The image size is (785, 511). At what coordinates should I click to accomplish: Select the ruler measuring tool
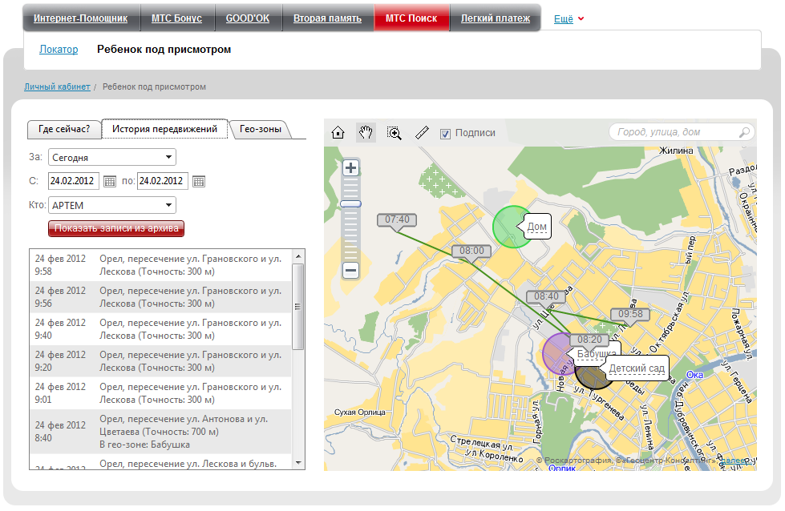pos(422,132)
